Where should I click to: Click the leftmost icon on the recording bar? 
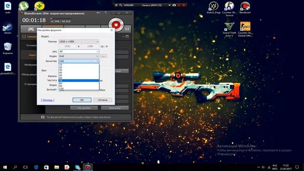116,5
